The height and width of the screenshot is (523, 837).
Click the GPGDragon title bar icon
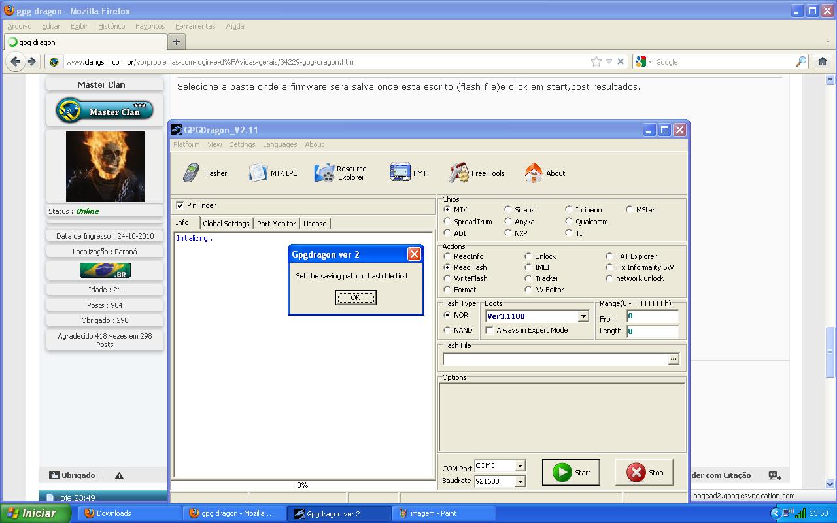[x=177, y=129]
